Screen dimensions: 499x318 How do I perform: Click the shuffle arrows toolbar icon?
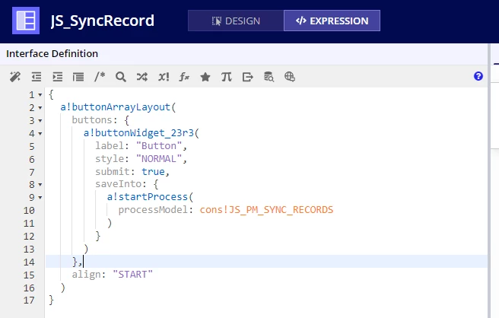[142, 77]
